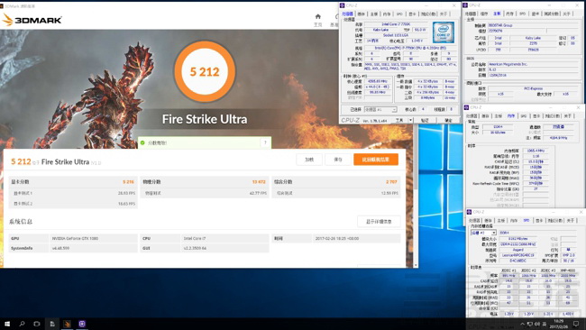Image resolution: width=586 pixels, height=330 pixels.
Task: Open the CPU-Z tools dropdown arrow
Action: 410,120
